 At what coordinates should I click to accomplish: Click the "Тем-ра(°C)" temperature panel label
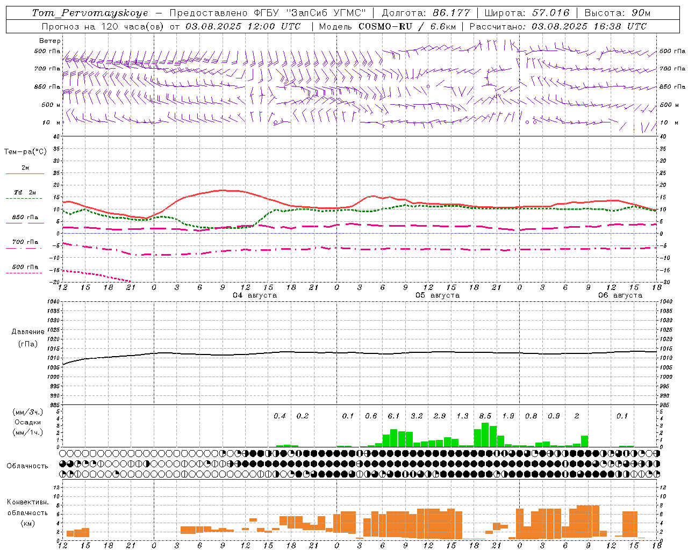click(25, 152)
